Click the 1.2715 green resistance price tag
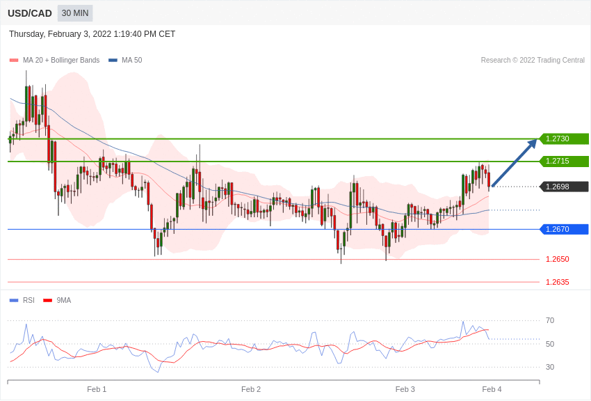This screenshot has height=401, width=591. (565, 161)
